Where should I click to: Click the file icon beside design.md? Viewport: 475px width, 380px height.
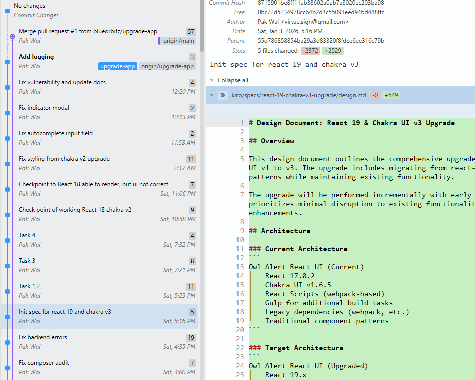(223, 95)
